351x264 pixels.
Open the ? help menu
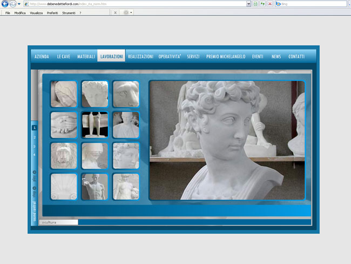[x=80, y=13]
